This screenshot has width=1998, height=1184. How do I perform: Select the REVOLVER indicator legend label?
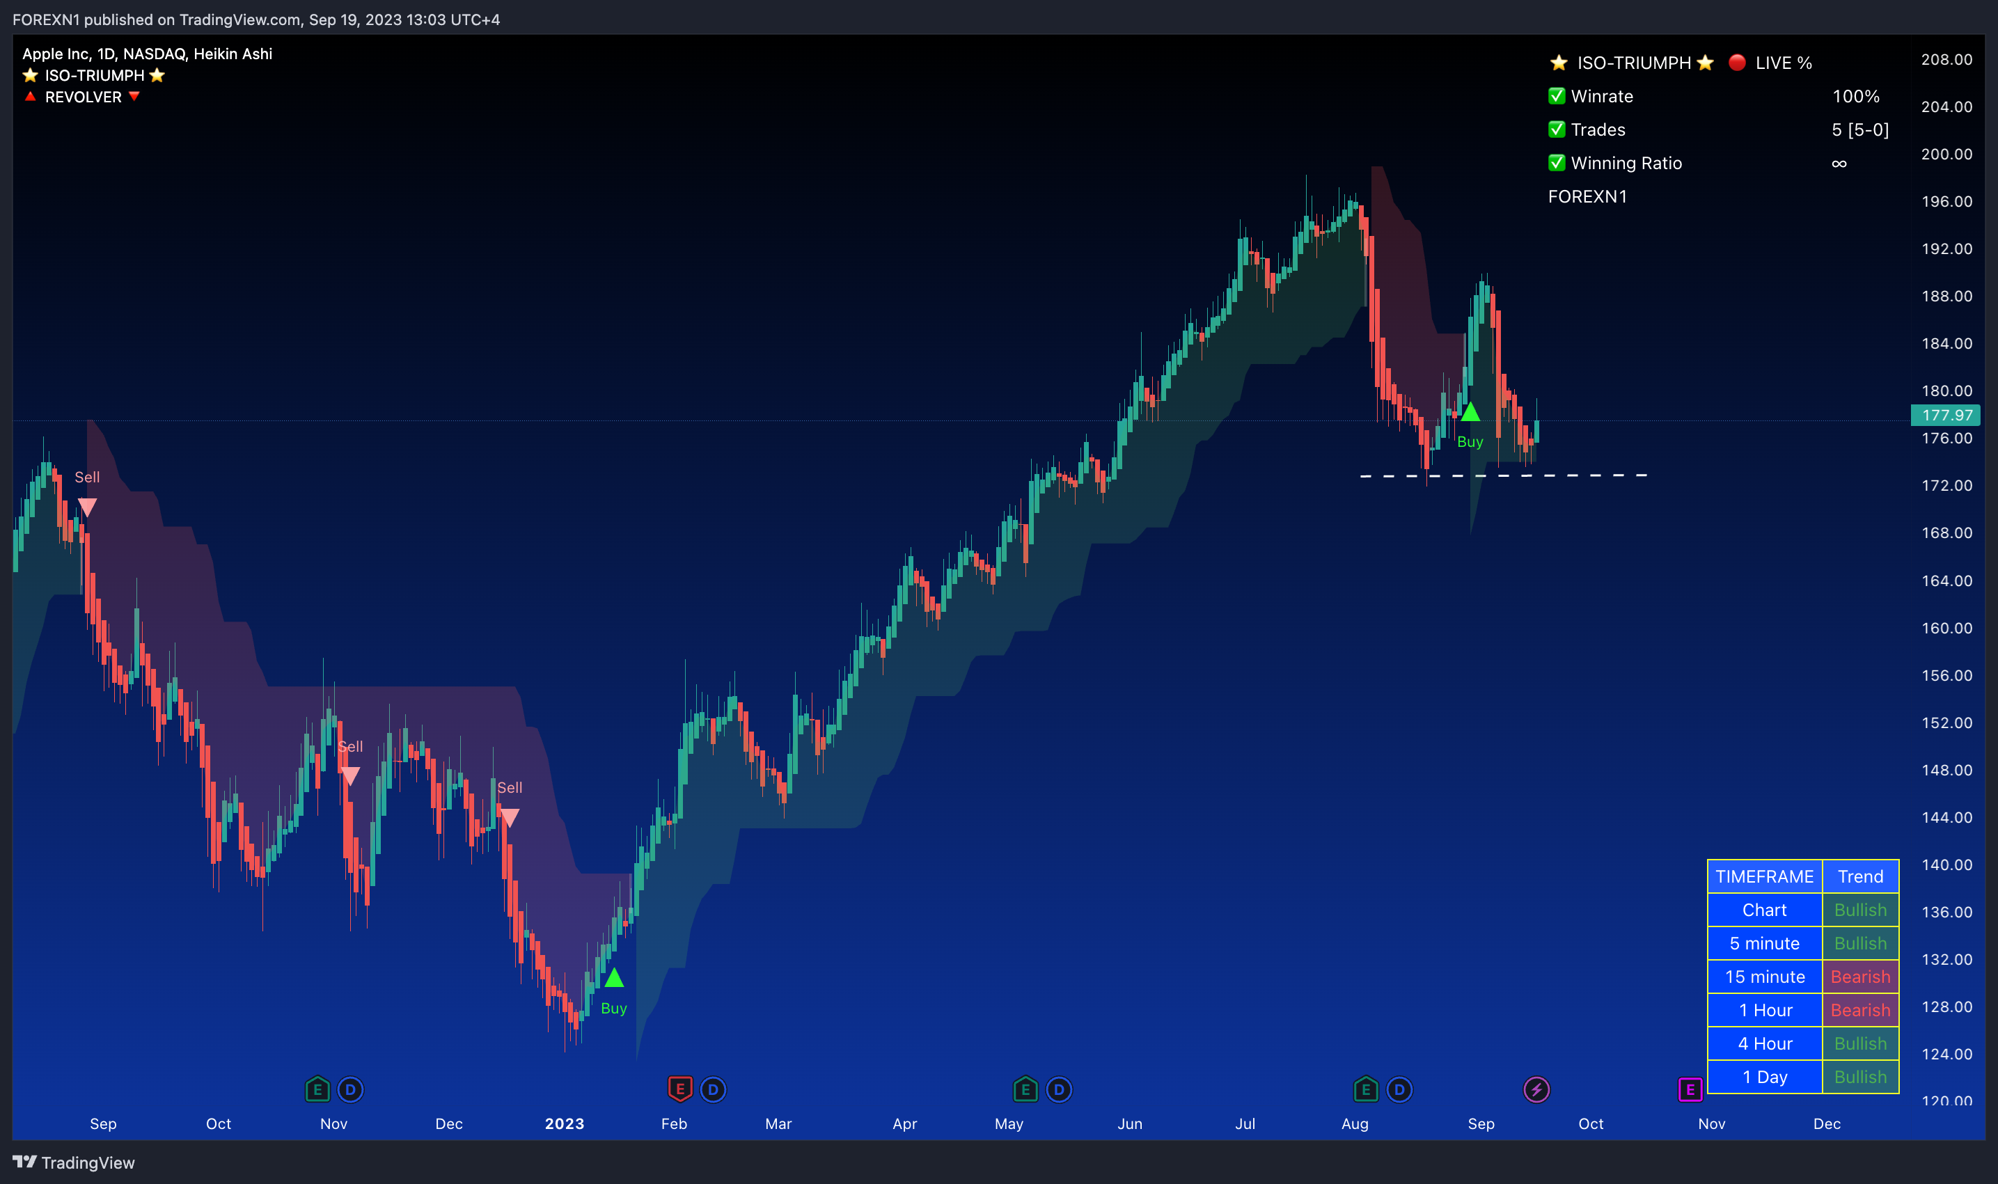pyautogui.click(x=83, y=97)
